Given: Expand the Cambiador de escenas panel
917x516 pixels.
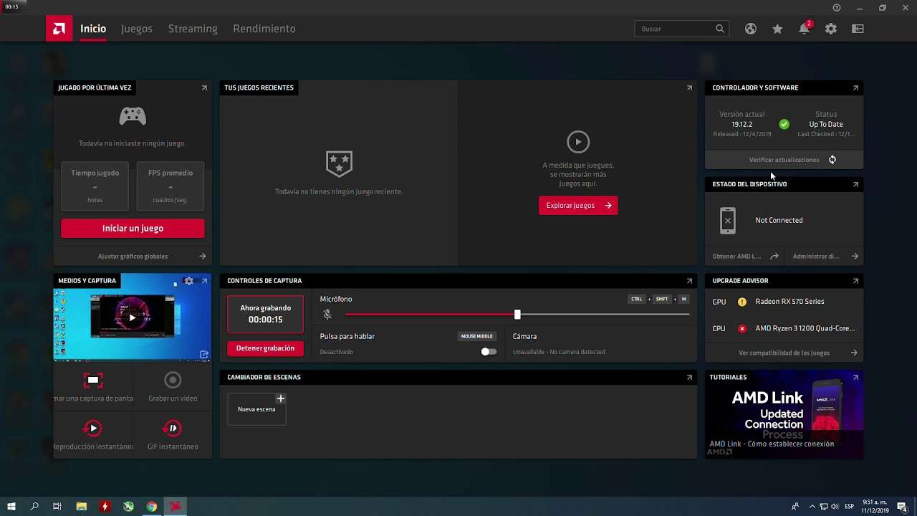Looking at the screenshot, I should click(x=689, y=377).
